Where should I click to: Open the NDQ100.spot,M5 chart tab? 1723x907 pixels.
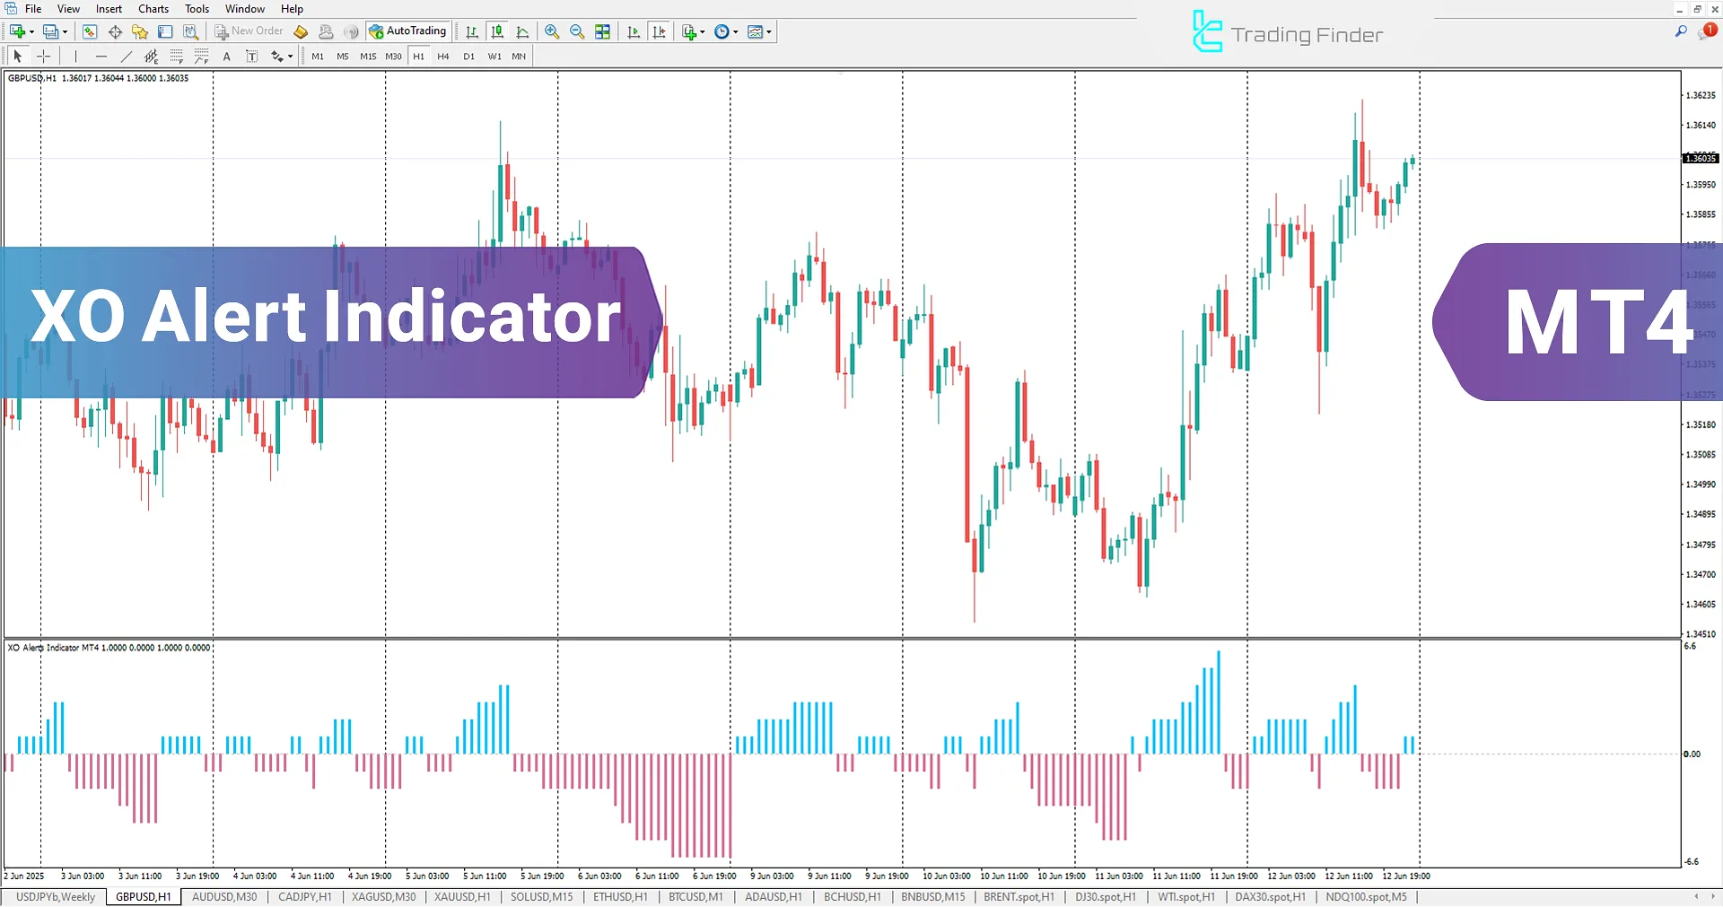click(1366, 897)
